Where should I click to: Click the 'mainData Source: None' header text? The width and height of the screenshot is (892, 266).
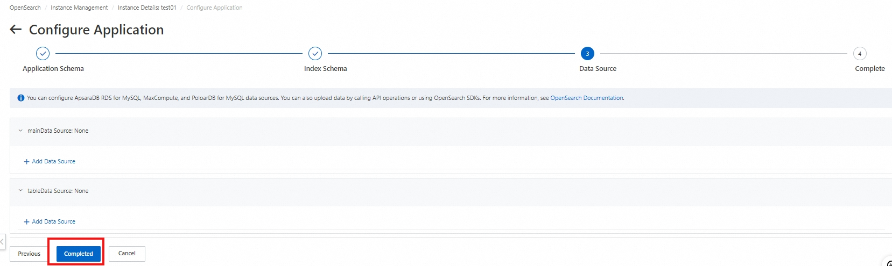[x=58, y=131]
